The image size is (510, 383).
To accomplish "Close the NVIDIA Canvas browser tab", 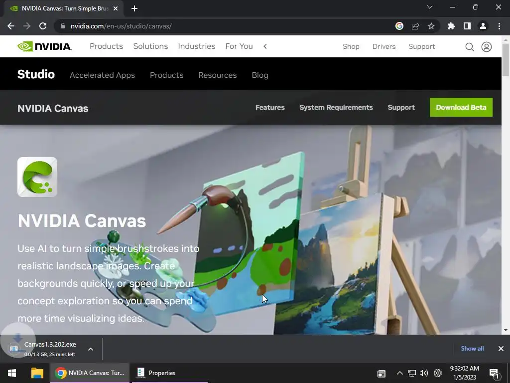I will click(x=116, y=8).
